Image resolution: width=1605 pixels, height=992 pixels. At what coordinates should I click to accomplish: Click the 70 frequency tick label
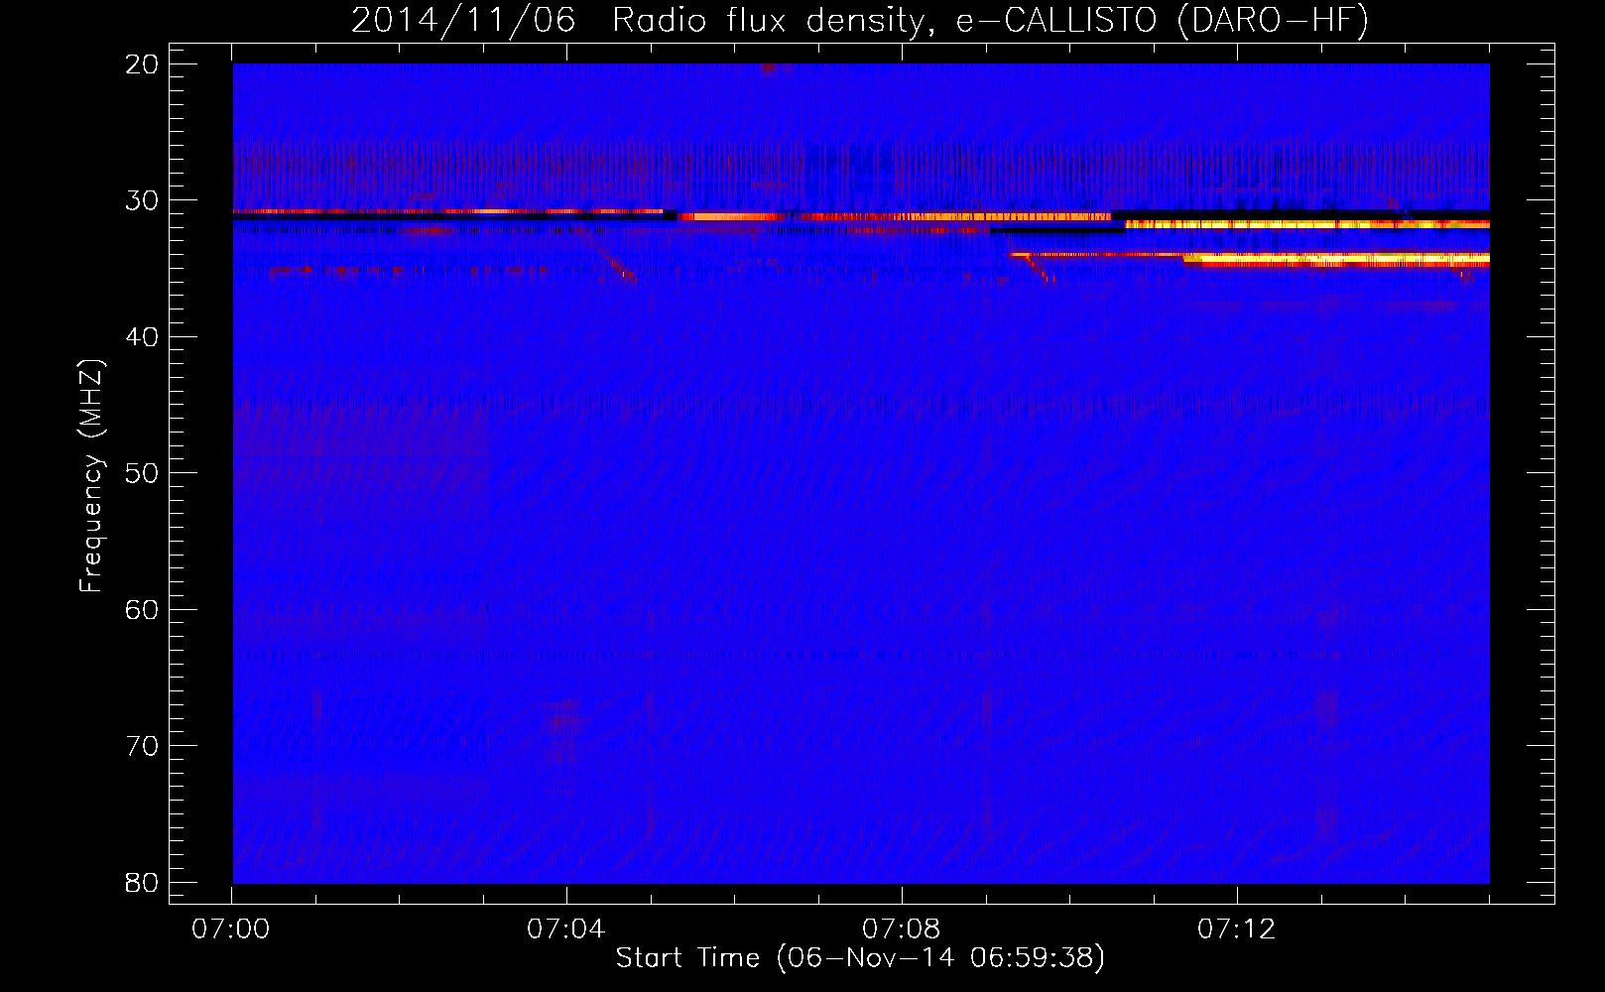click(x=142, y=746)
